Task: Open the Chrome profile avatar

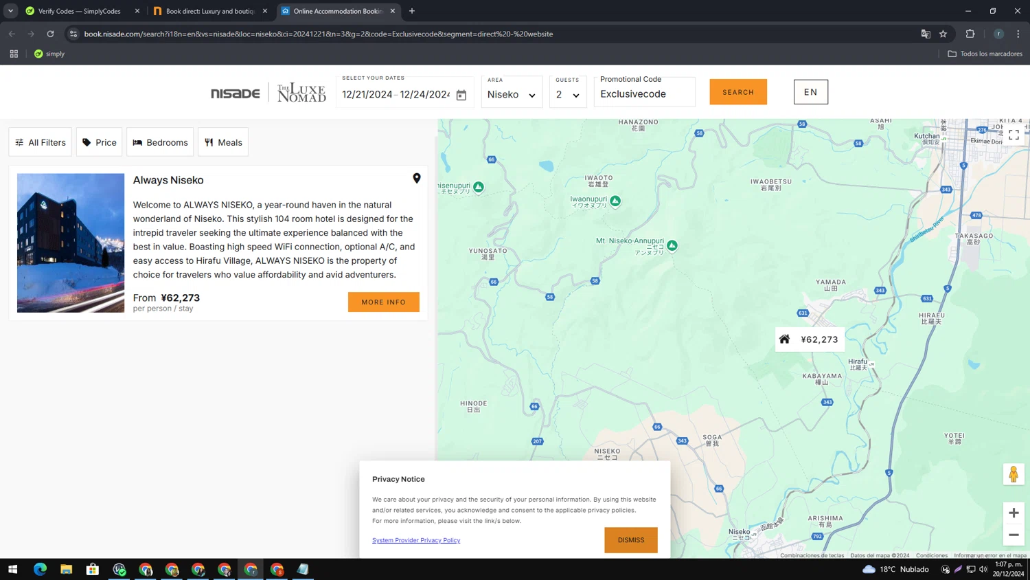Action: 998,34
